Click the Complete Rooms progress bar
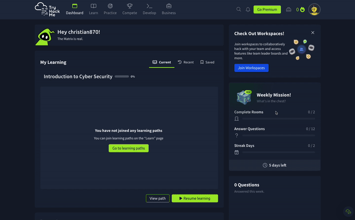The image size is (355, 220). pos(279,119)
